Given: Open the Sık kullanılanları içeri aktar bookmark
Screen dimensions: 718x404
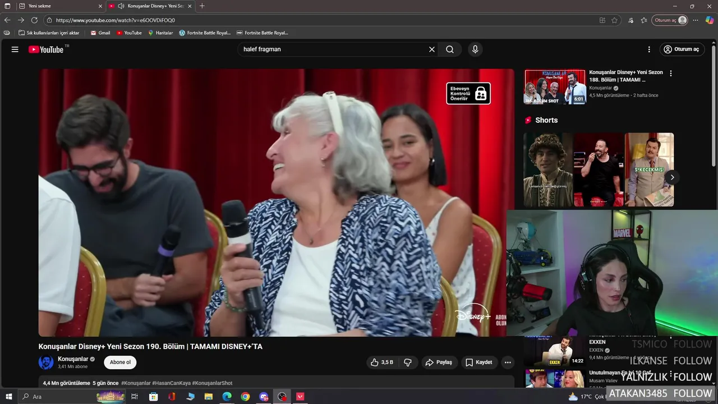Looking at the screenshot, I should 49,33.
